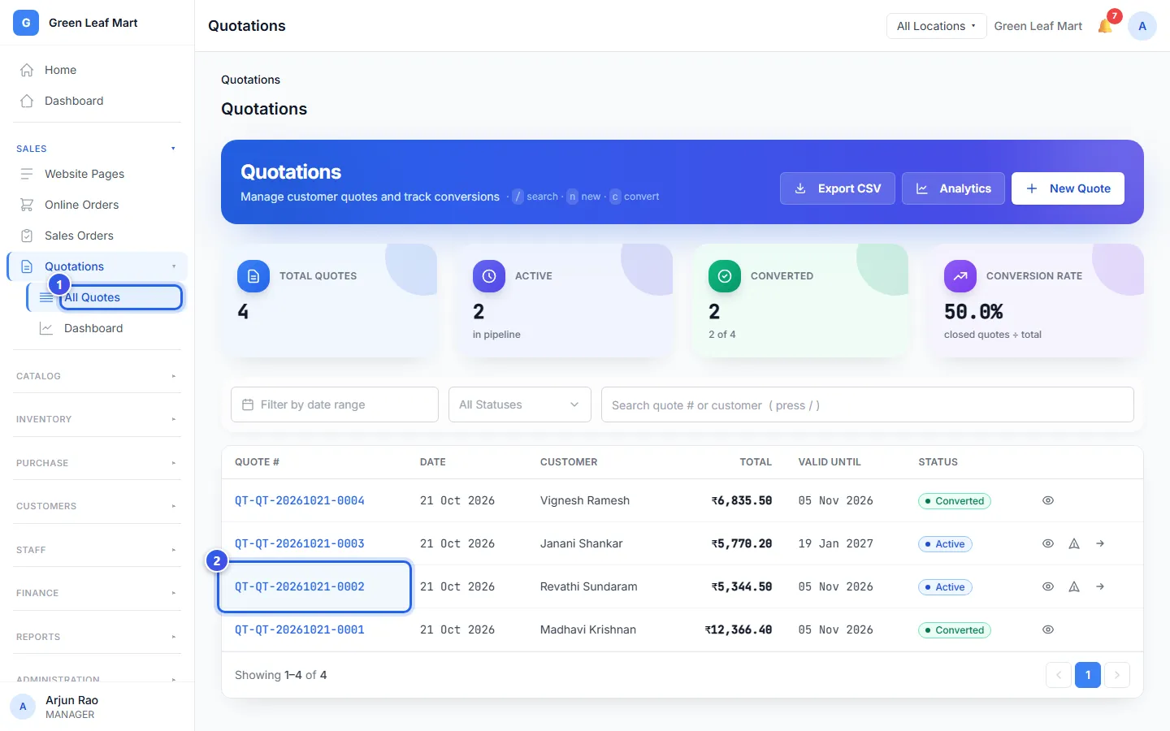Click the next page arrow
Image resolution: width=1170 pixels, height=731 pixels.
point(1117,675)
